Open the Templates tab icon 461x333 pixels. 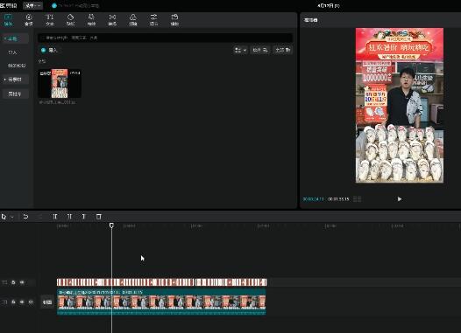[x=174, y=19]
